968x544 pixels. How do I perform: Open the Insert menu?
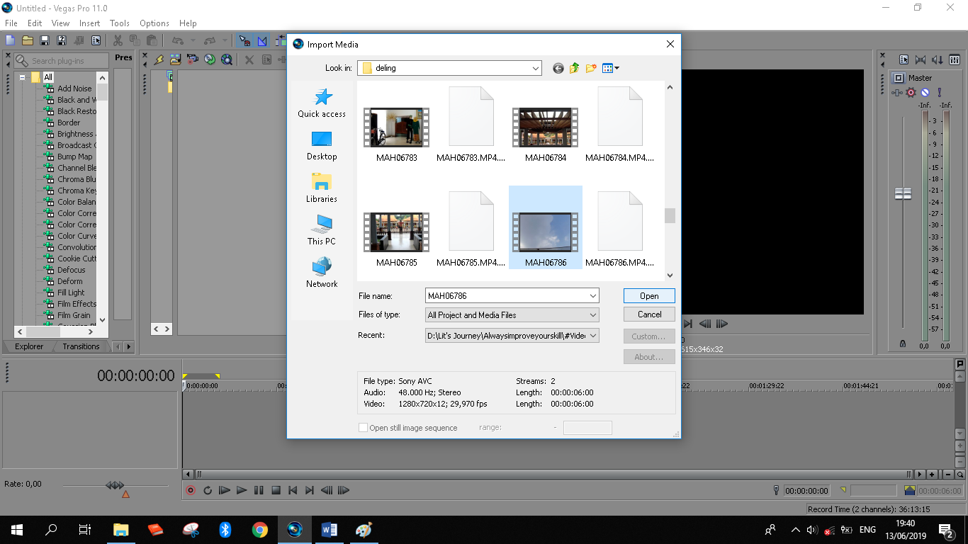pos(89,23)
